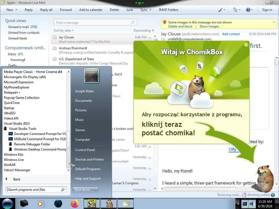
Task: Show hidden system tray icons
Action: pyautogui.click(x=238, y=204)
